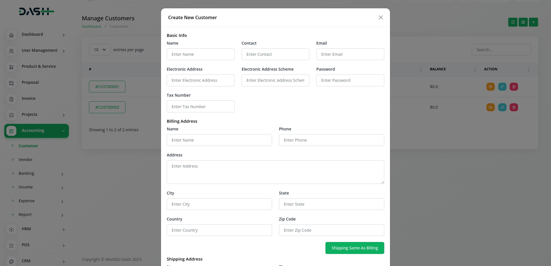Screen dimensions: 551x266
Task: Open Vendor in the Accounting submenu
Action: (26, 160)
